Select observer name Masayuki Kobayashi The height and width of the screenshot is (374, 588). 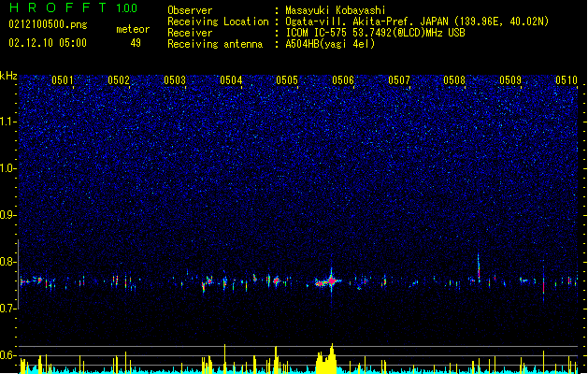pyautogui.click(x=336, y=10)
